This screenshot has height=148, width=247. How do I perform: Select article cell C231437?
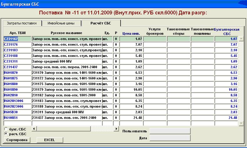[17, 67]
